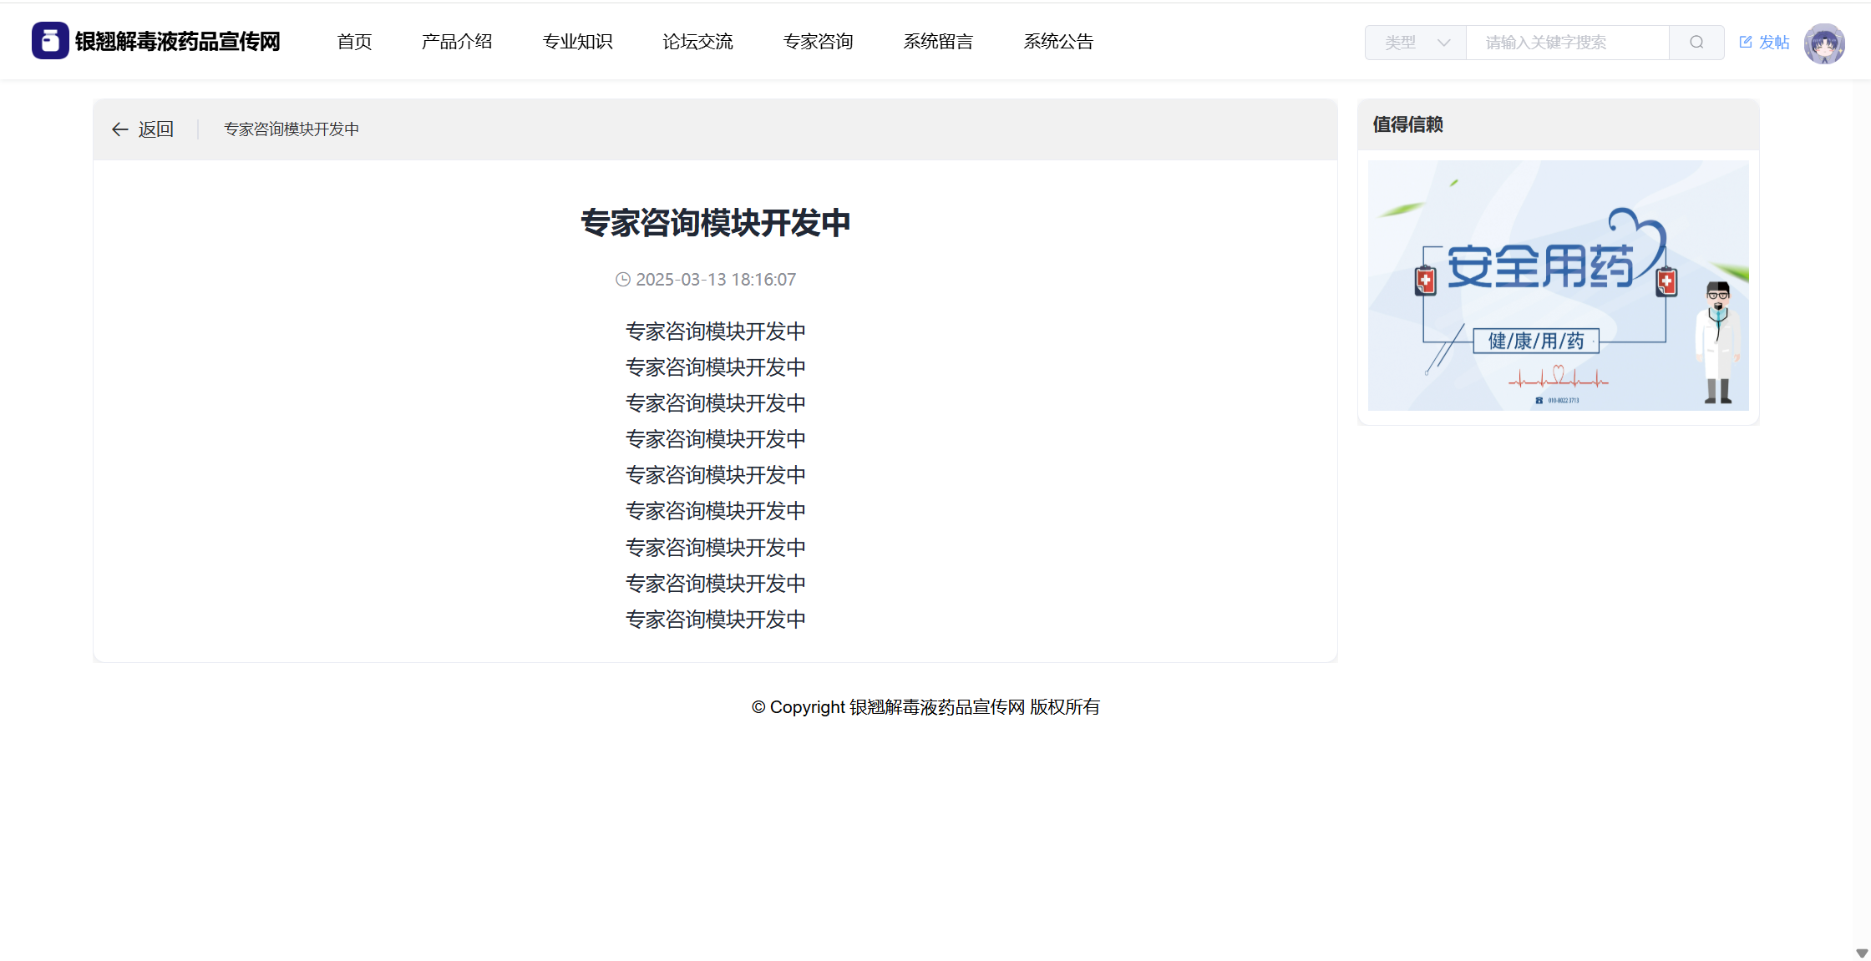1871x961 pixels.
Task: Open the user avatar profile picture
Action: [x=1824, y=43]
